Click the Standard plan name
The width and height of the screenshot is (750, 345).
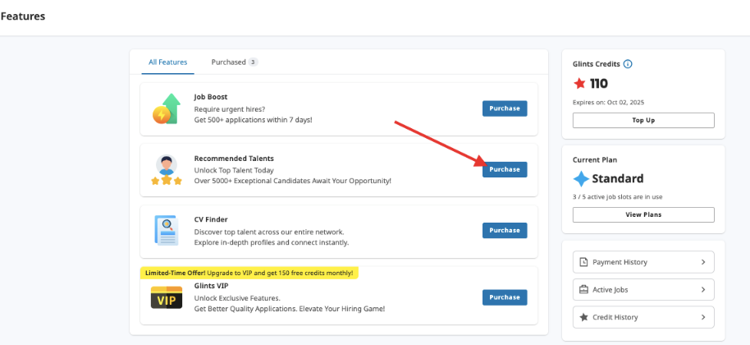(618, 179)
